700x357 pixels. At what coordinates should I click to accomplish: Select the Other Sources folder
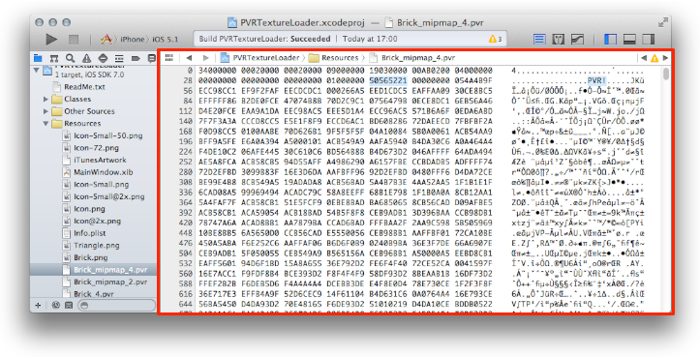(x=83, y=111)
